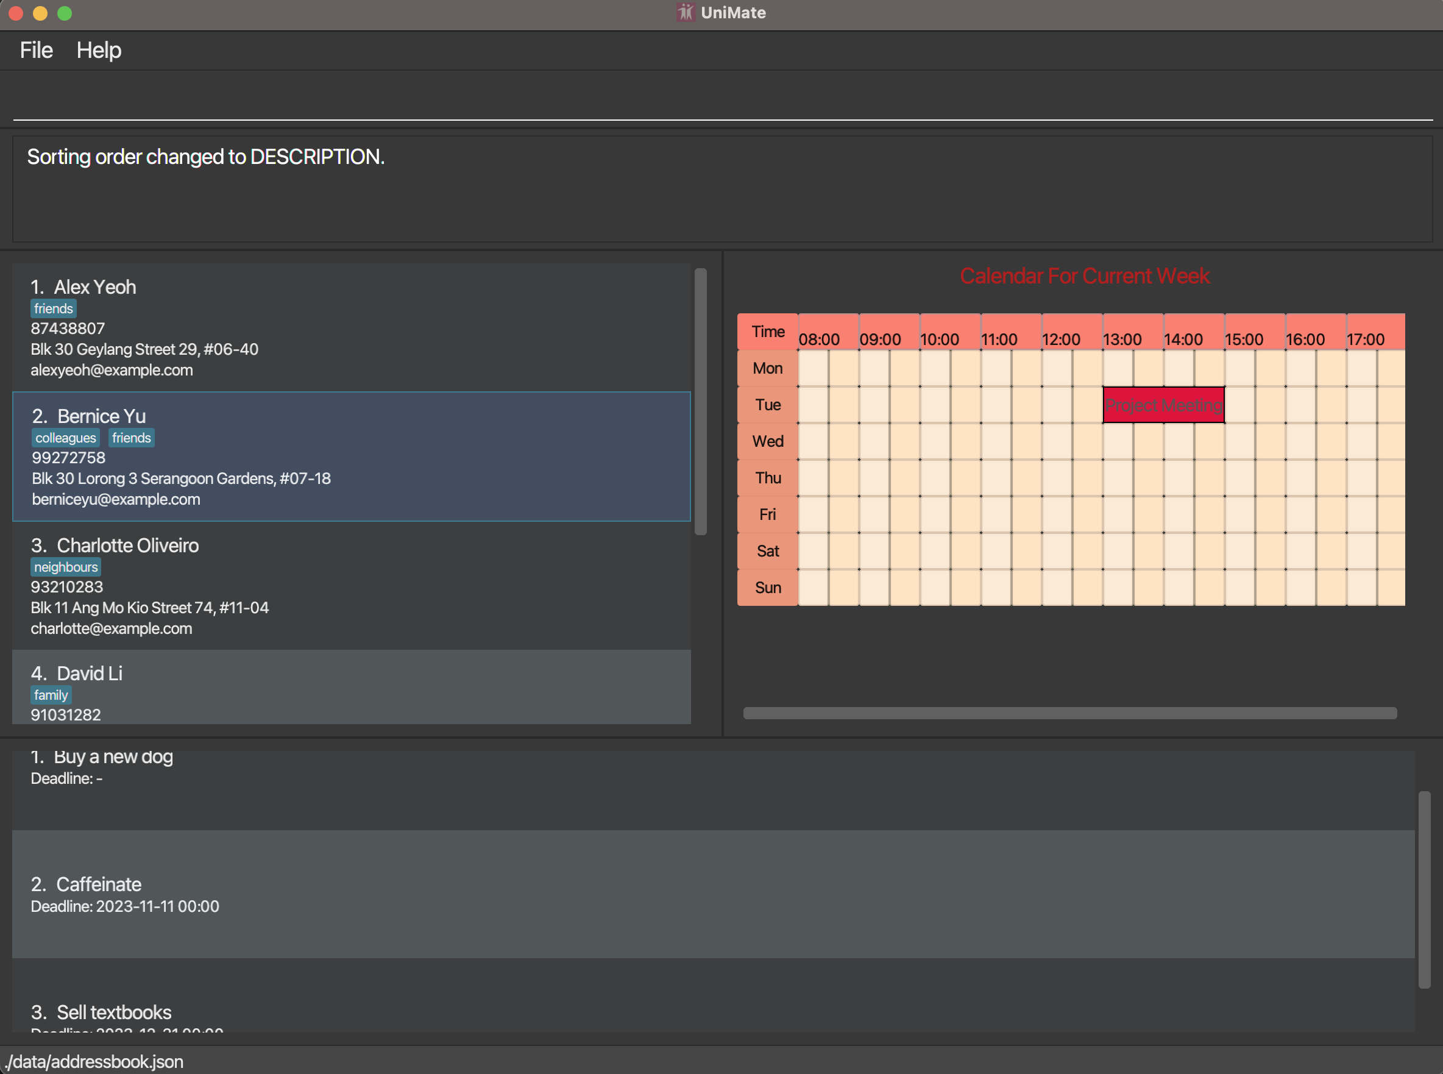Screen dimensions: 1443x1074
Task: Open the File menu
Action: (37, 50)
